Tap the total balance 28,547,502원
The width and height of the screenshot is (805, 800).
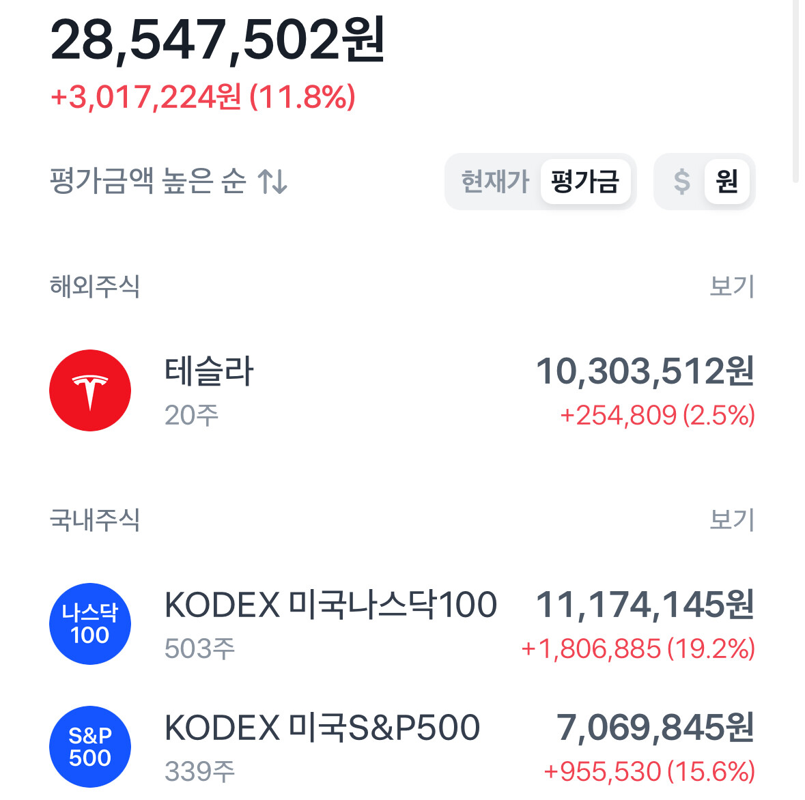(x=218, y=40)
